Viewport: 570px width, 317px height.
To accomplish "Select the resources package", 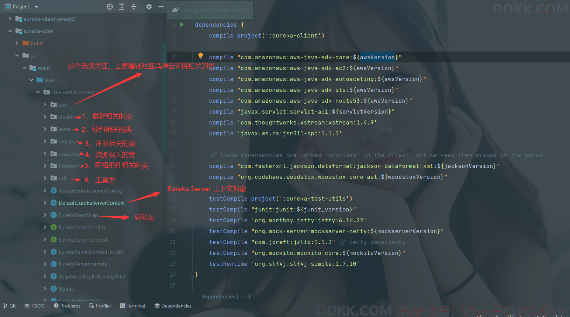I will pos(69,154).
